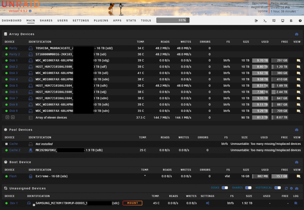
Task: Click the logout icon in top bar
Action: pos(256,21)
